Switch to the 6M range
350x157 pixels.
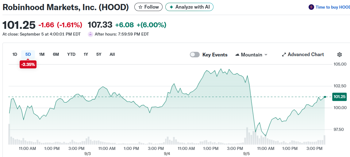[56, 54]
